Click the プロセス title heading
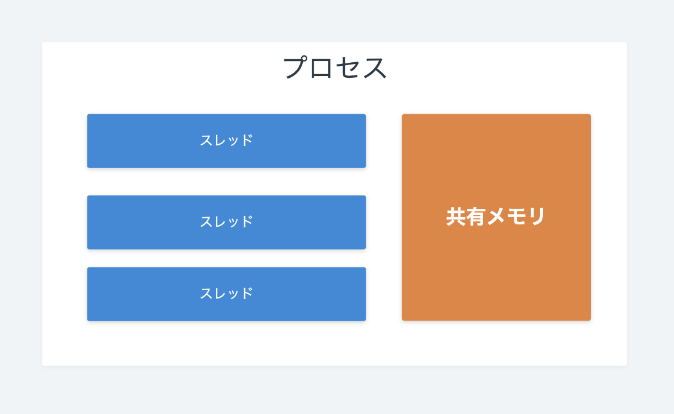The width and height of the screenshot is (674, 414). coord(335,68)
